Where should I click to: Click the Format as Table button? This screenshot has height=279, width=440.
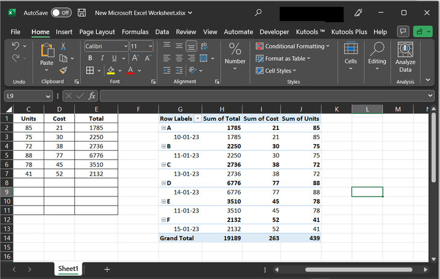(284, 59)
